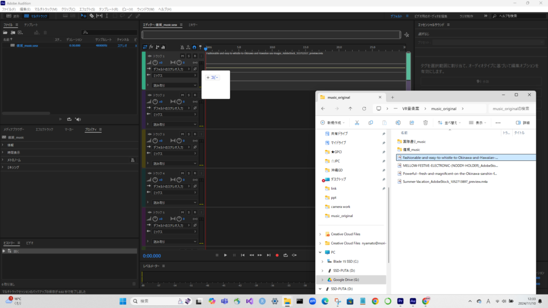
Task: Mute Track 1 with the M button
Action: click(182, 56)
